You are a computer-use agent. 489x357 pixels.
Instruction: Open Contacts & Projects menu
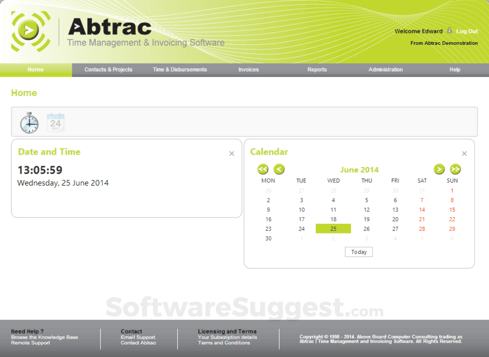(108, 70)
